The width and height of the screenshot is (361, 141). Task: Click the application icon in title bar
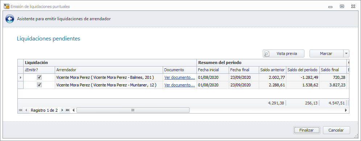pos(7,7)
